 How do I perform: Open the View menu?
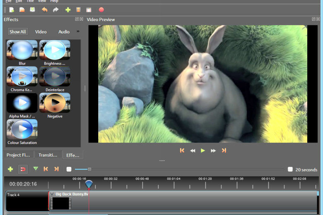[42, 1]
